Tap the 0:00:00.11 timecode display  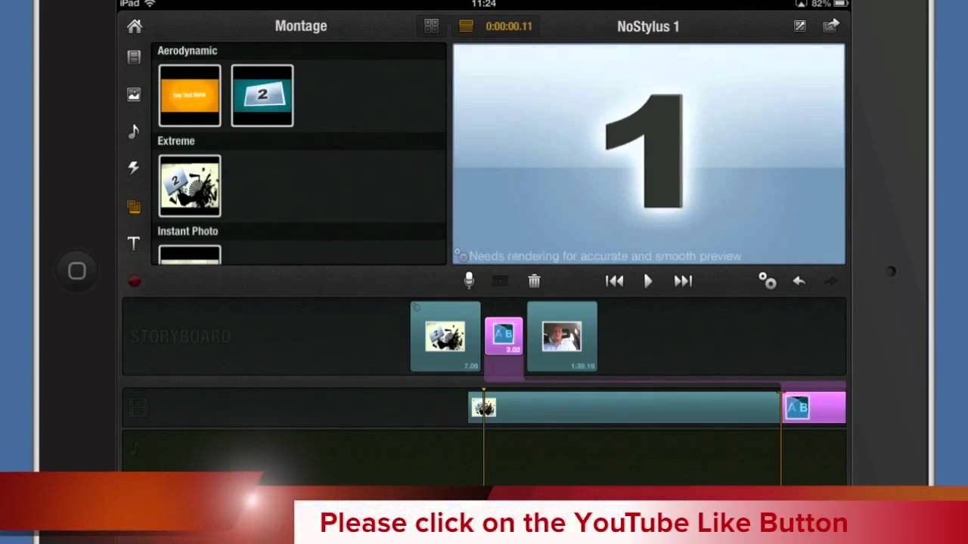click(509, 26)
